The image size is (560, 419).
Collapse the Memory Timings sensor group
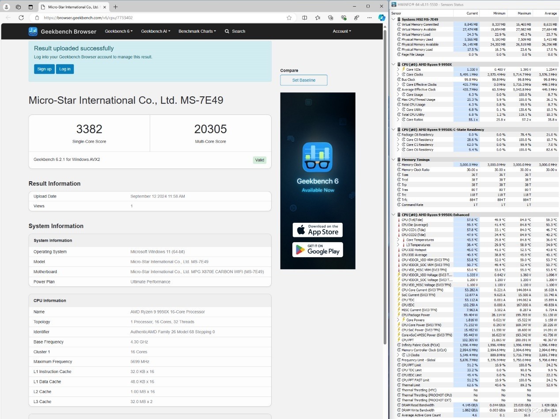(394, 160)
